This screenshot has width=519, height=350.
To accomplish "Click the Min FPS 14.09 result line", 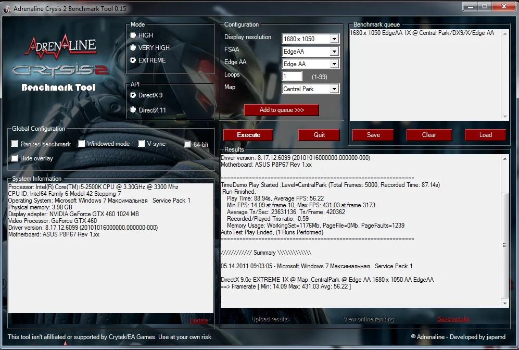I will [301, 205].
